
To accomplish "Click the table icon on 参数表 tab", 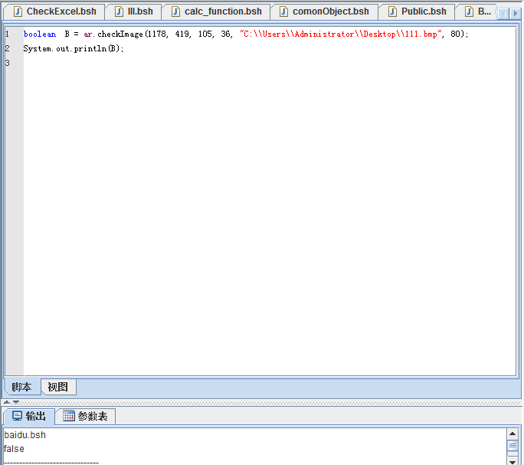I will tap(69, 416).
